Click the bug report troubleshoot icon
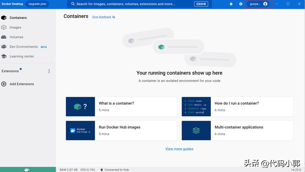Viewport: 305px width, 172px height. 231,4
